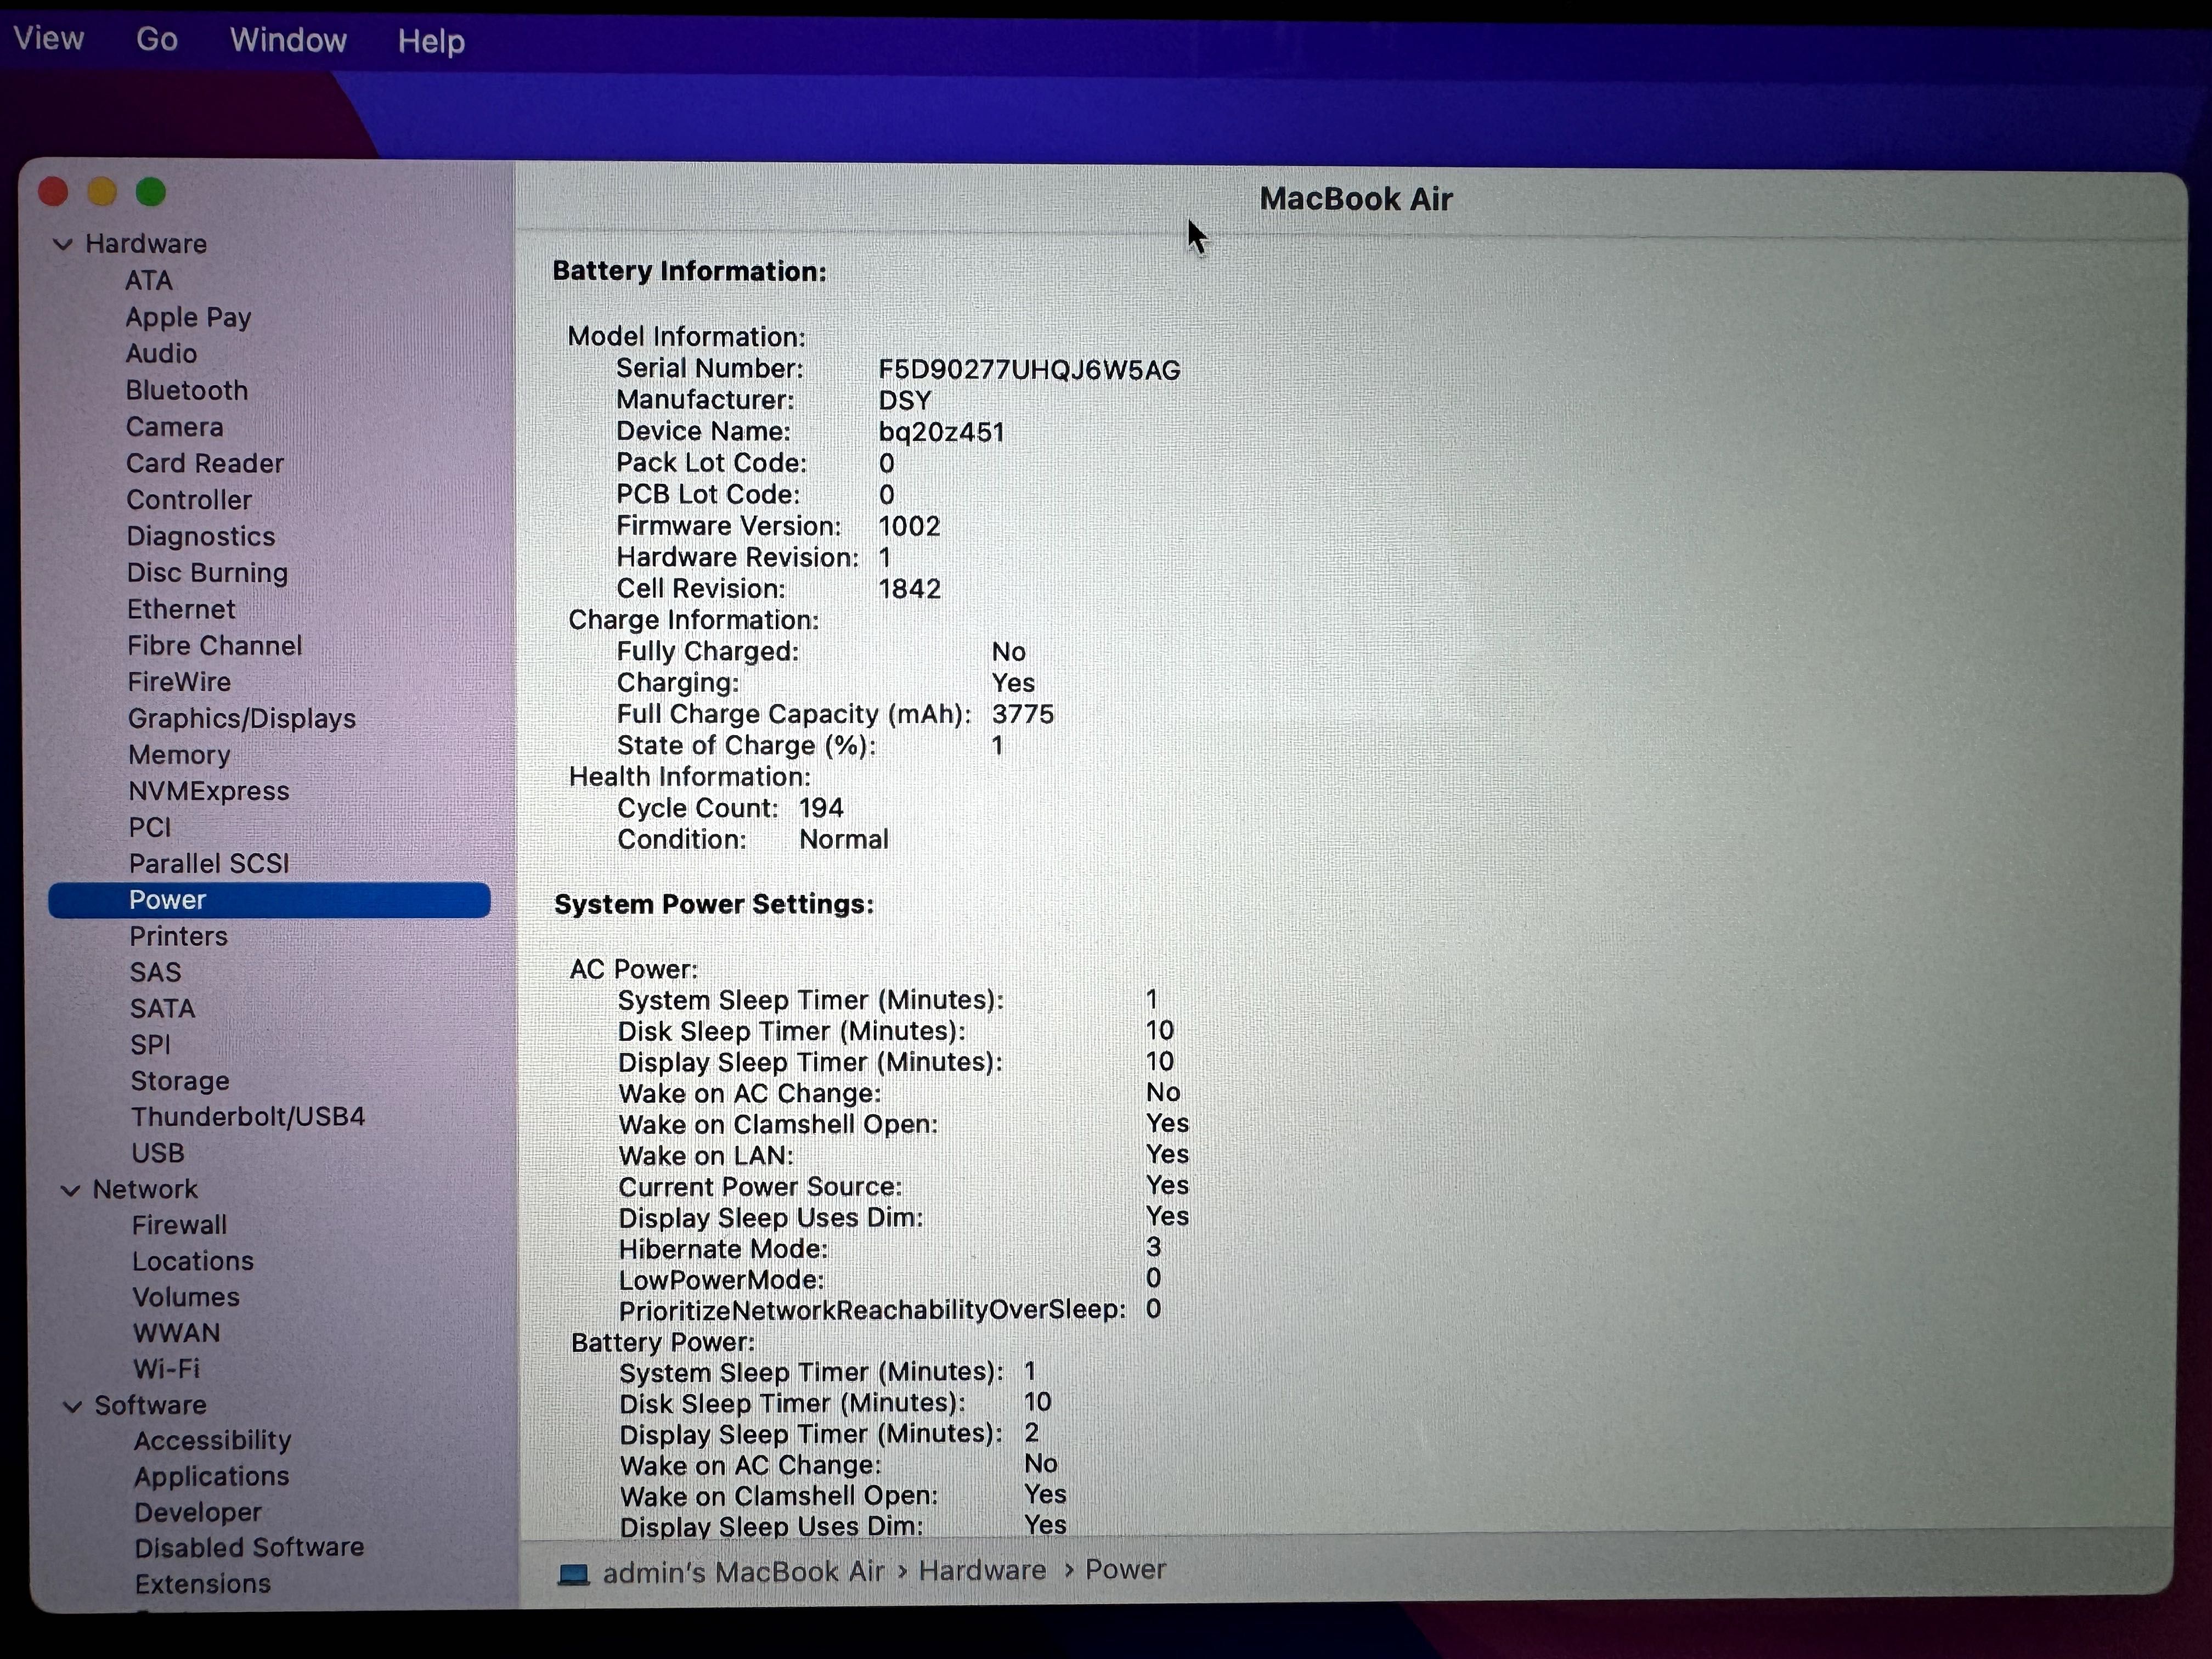Image resolution: width=2212 pixels, height=1659 pixels.
Task: Click the Manufacturer value DSY
Action: point(904,402)
